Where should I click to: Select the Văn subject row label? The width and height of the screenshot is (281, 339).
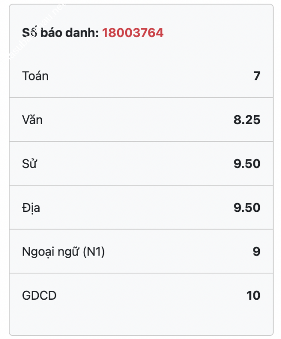(32, 120)
